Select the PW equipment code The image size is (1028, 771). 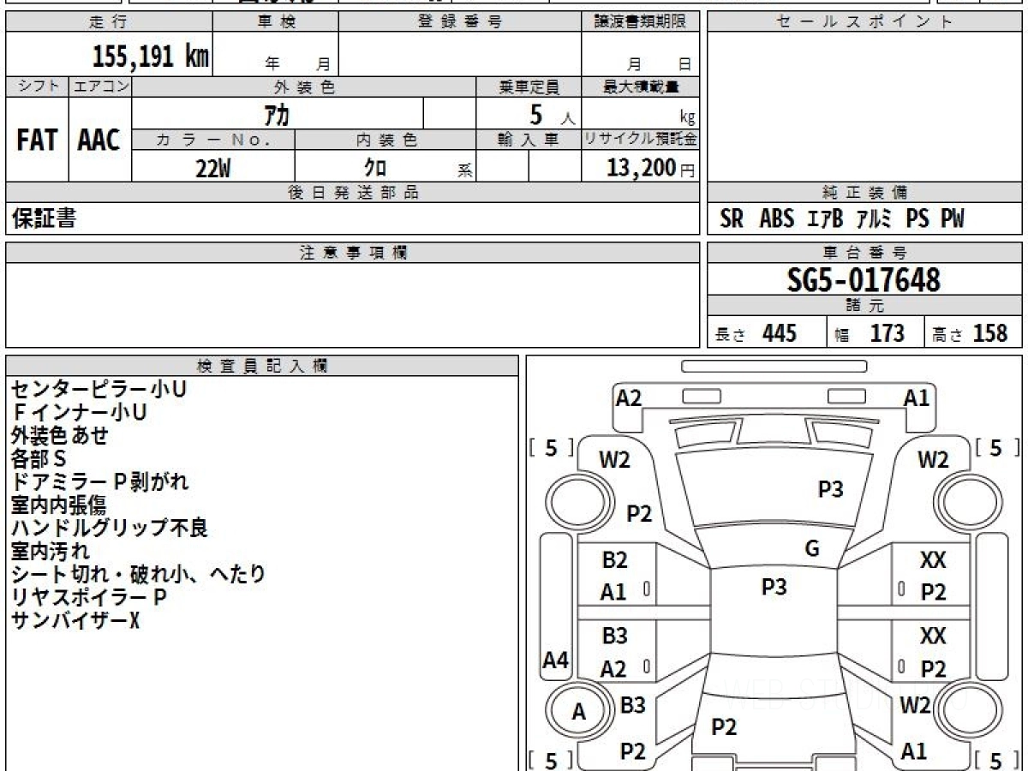[953, 219]
